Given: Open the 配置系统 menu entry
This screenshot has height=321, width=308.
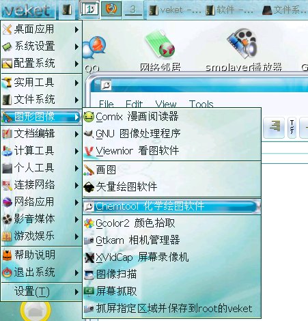Looking at the screenshot, I should (41, 64).
